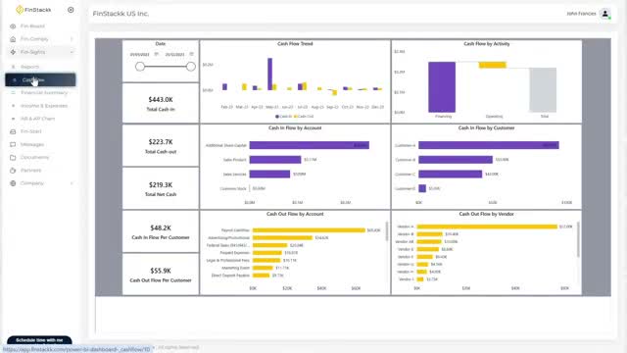This screenshot has width=627, height=353.
Task: Click the gray Total bar
Action: (543, 90)
